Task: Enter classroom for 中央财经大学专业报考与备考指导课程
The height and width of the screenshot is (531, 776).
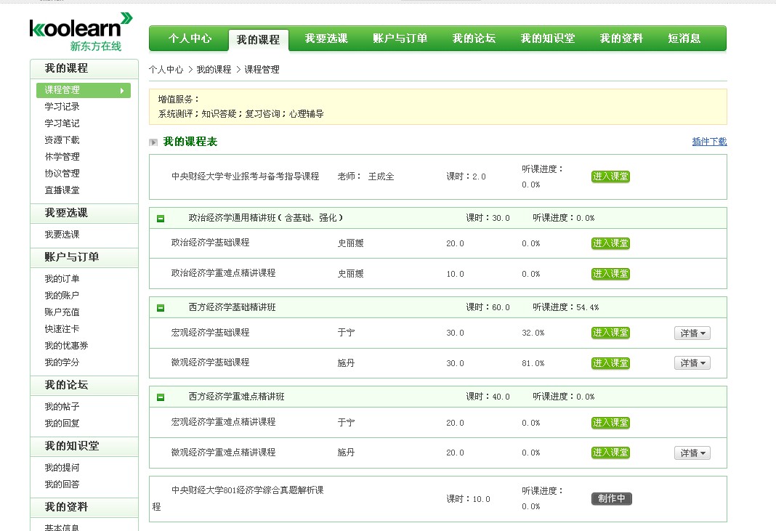Action: click(610, 177)
